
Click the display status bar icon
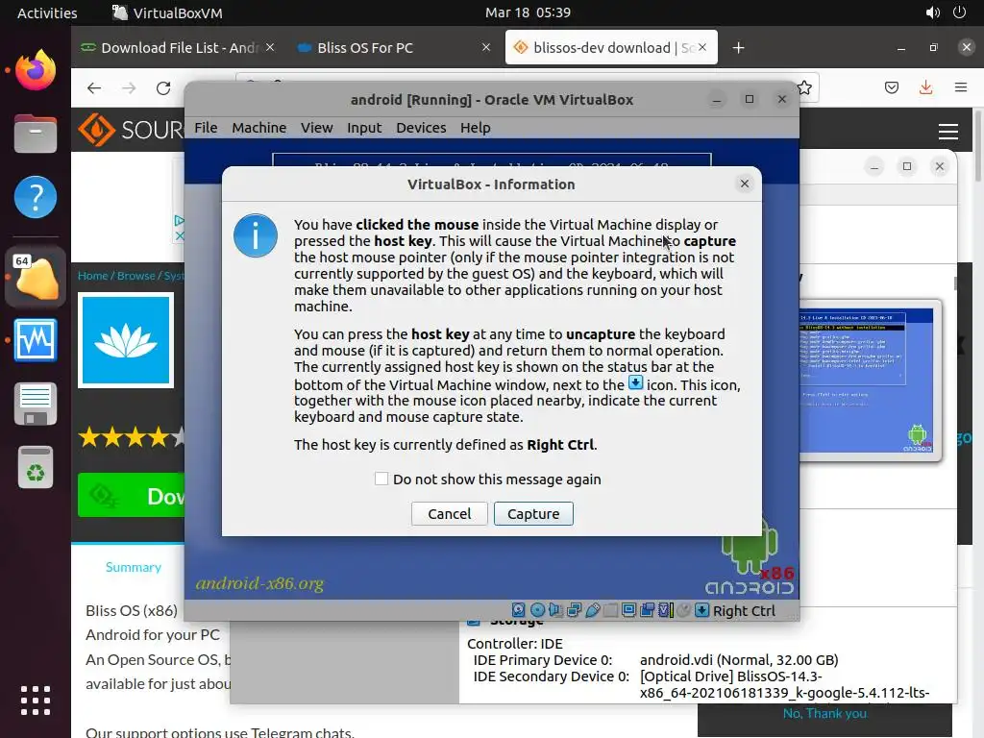[x=628, y=610]
